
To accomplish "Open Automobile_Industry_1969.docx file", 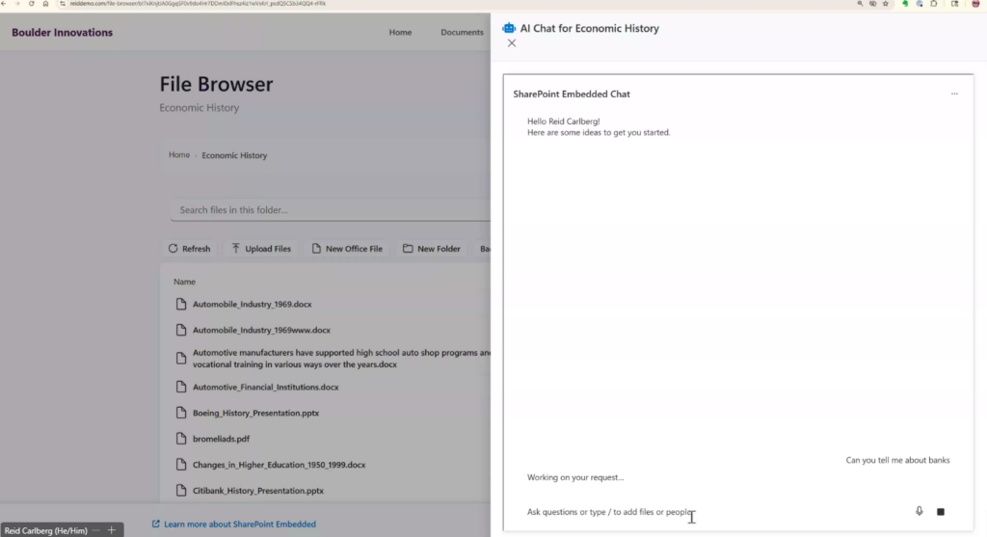I will tap(252, 304).
